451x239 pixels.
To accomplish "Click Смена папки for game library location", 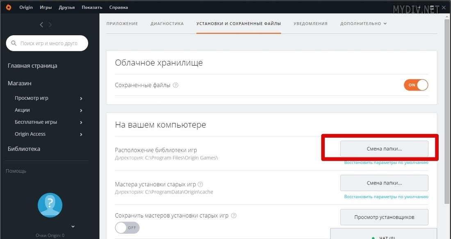I will coord(384,149).
